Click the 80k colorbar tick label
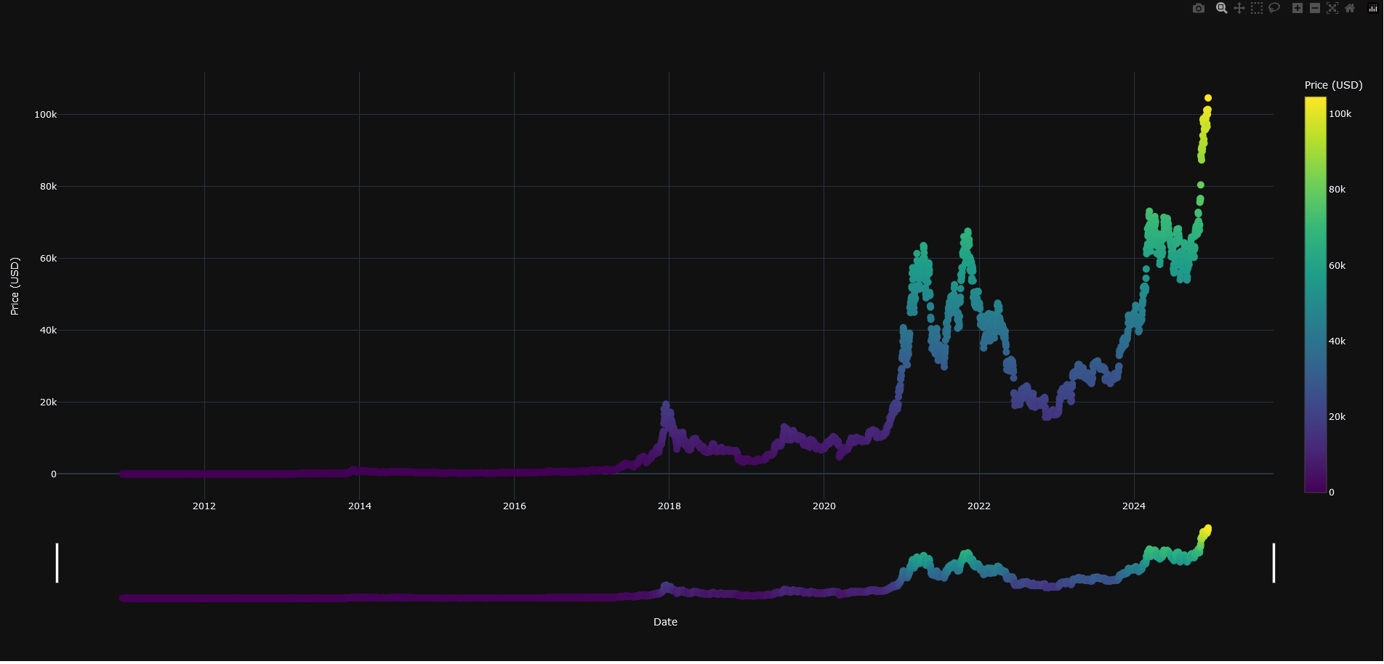The width and height of the screenshot is (1384, 664). coord(1337,190)
